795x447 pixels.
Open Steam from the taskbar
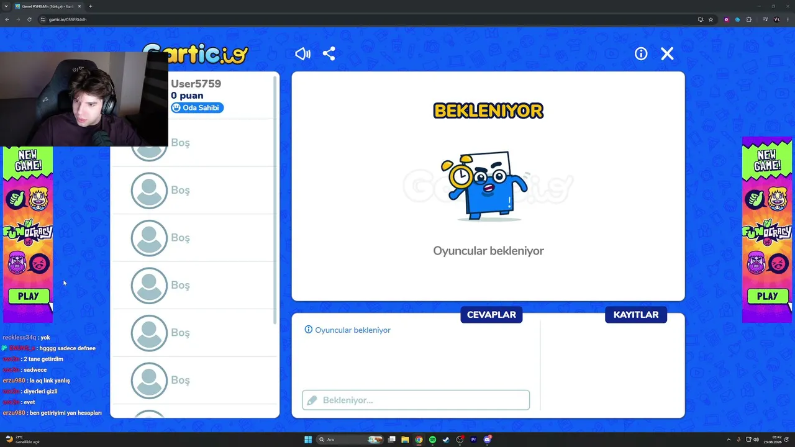point(446,440)
